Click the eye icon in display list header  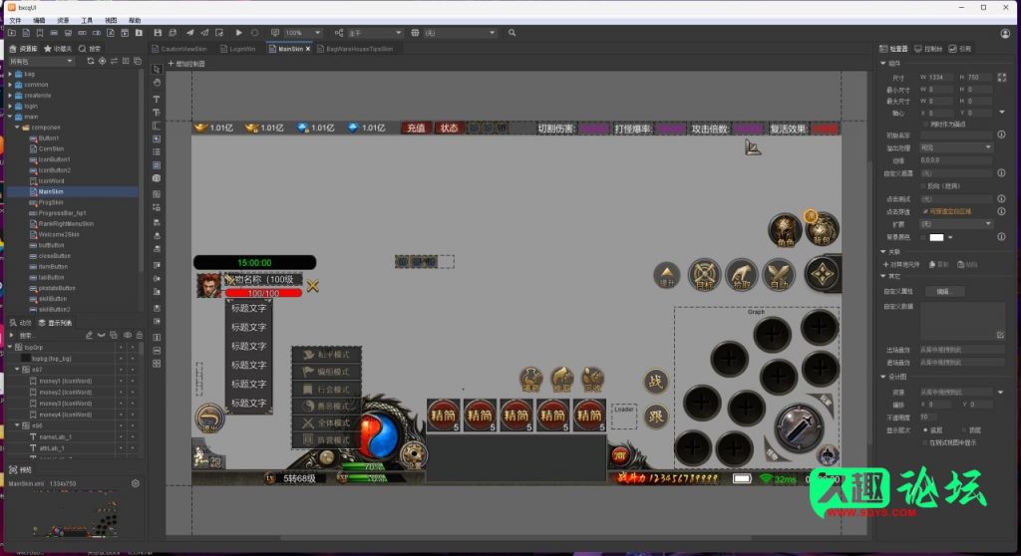tap(128, 335)
